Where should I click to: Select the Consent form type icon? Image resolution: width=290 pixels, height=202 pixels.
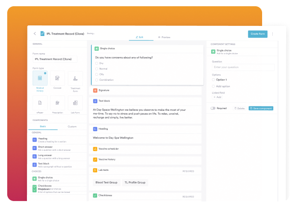pos(57,79)
